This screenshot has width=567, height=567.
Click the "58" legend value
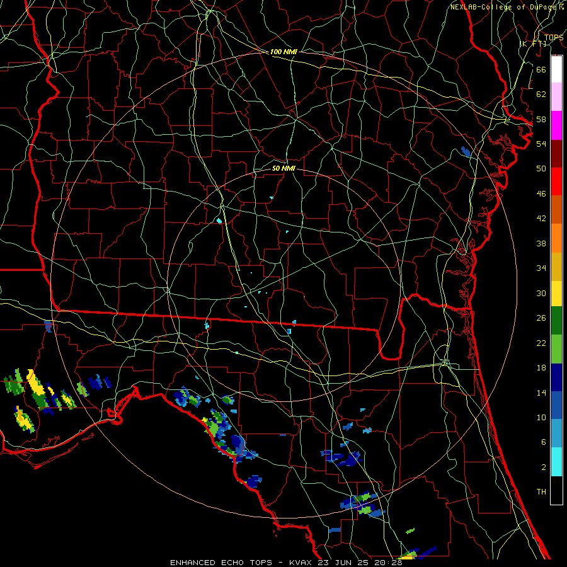pos(541,119)
